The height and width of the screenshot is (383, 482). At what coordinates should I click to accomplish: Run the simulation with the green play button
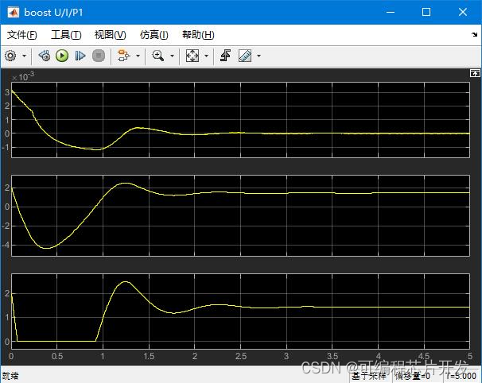coord(62,56)
